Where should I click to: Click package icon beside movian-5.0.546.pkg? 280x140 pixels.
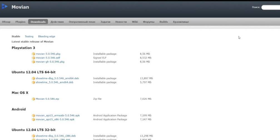[33, 54]
